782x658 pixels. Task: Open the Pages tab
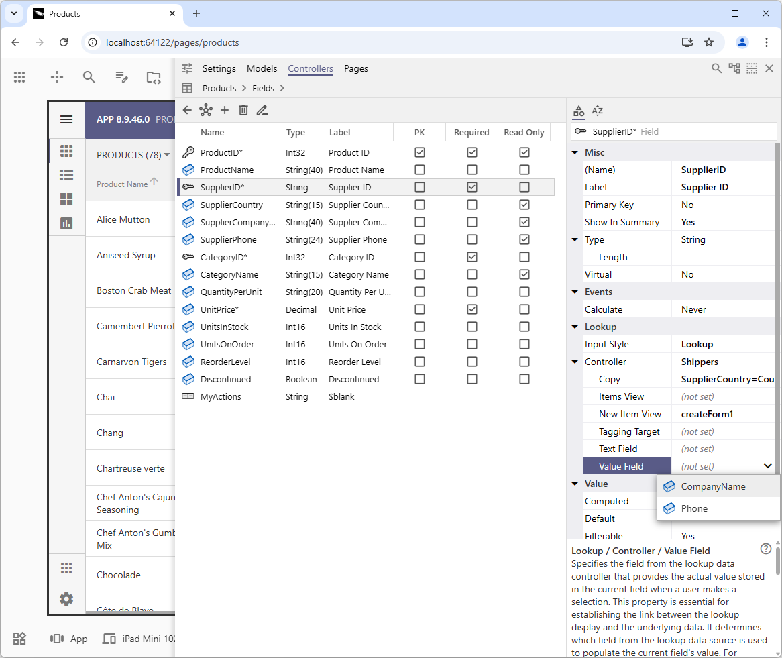356,68
